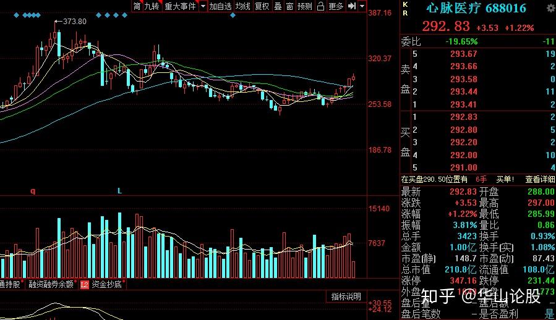Click stock name 心脉医疗 688016
The height and width of the screenshot is (320, 556).
point(476,8)
